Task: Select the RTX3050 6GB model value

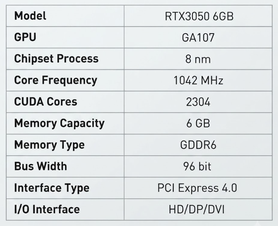Action: tap(199, 16)
